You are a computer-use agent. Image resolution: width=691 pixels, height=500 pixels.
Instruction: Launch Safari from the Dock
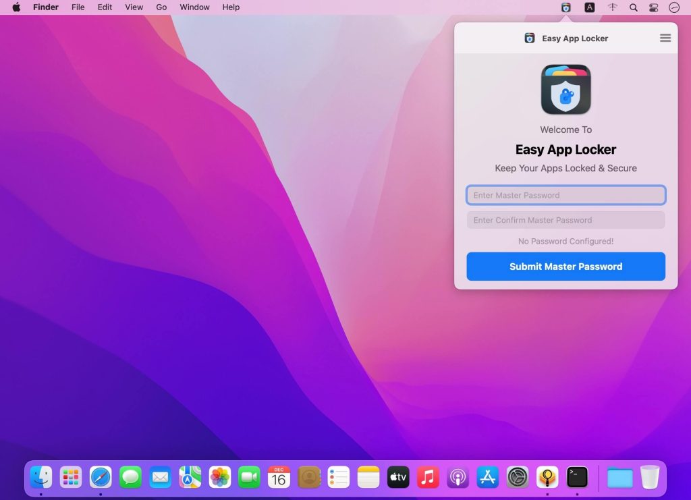coord(101,477)
